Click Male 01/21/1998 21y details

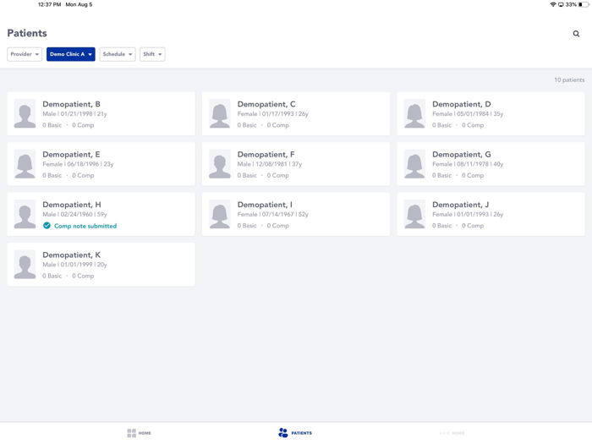[74, 114]
